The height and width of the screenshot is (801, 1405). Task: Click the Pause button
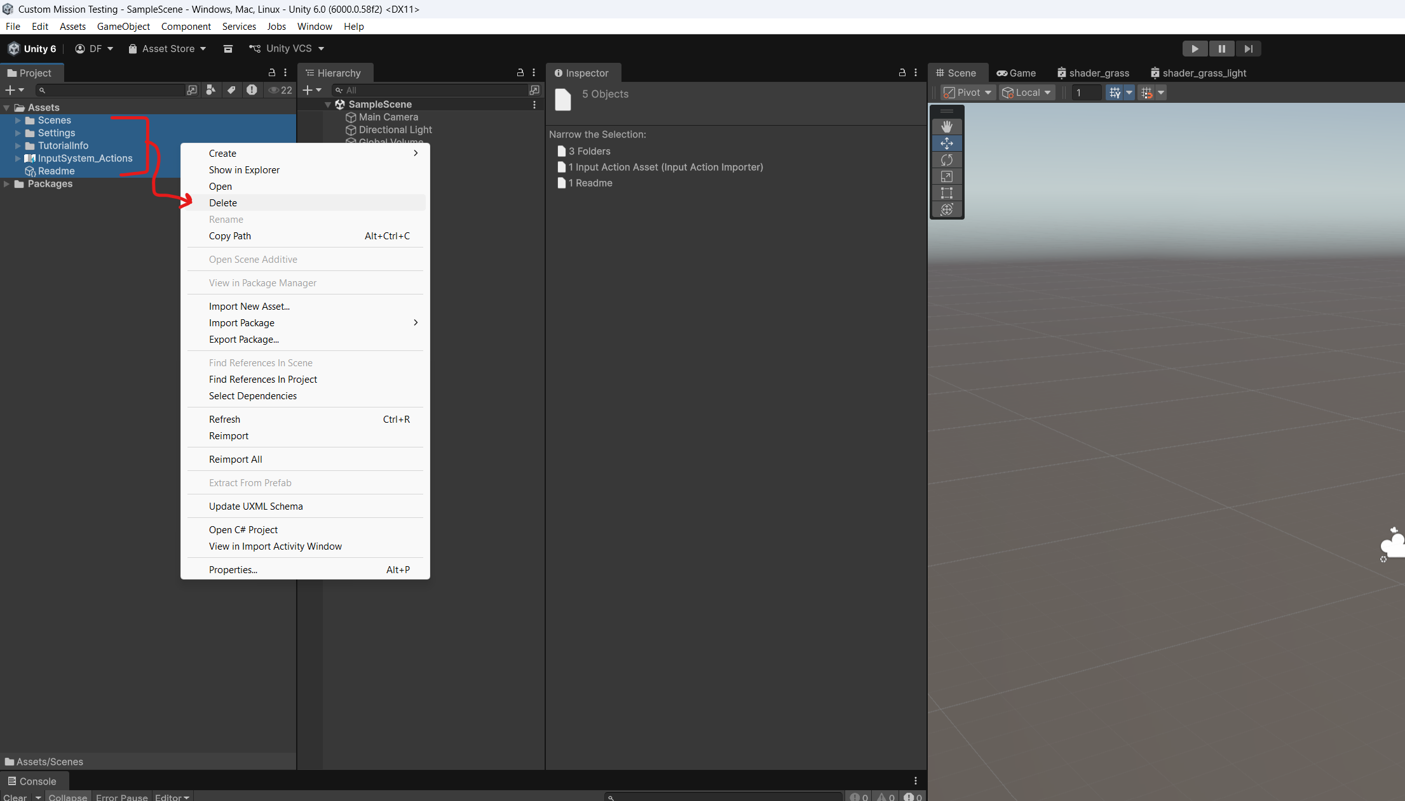[1221, 49]
